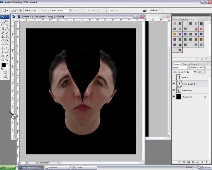Switch to the Paths tab
Screen dimensions: 212x170
click(x=195, y=64)
